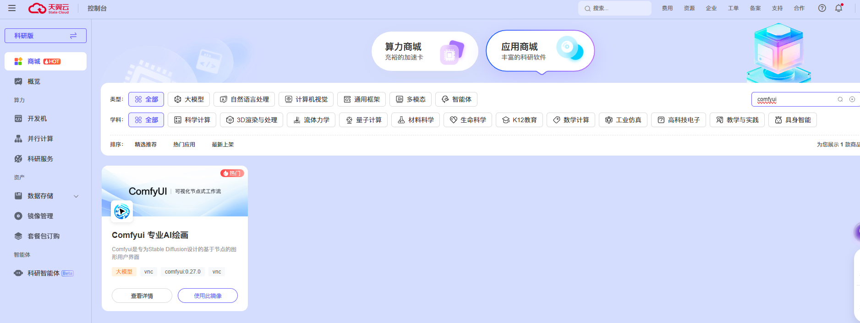Sort by 最新上架

(x=223, y=145)
